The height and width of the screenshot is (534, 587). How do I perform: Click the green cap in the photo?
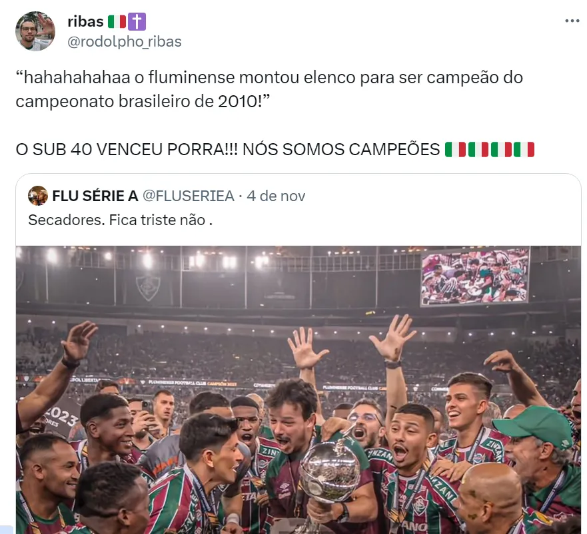tap(534, 425)
